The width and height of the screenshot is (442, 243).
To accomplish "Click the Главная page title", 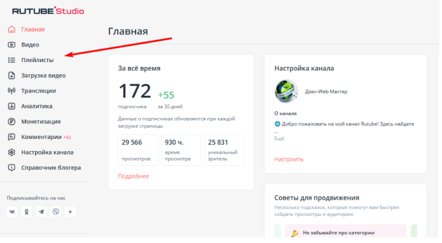I will tap(128, 31).
